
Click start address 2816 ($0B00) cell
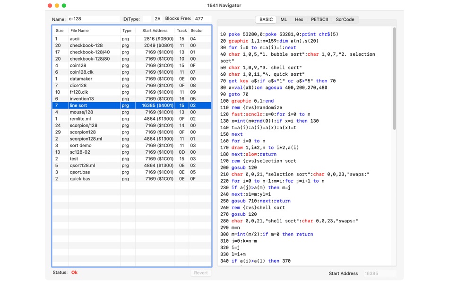coord(159,39)
